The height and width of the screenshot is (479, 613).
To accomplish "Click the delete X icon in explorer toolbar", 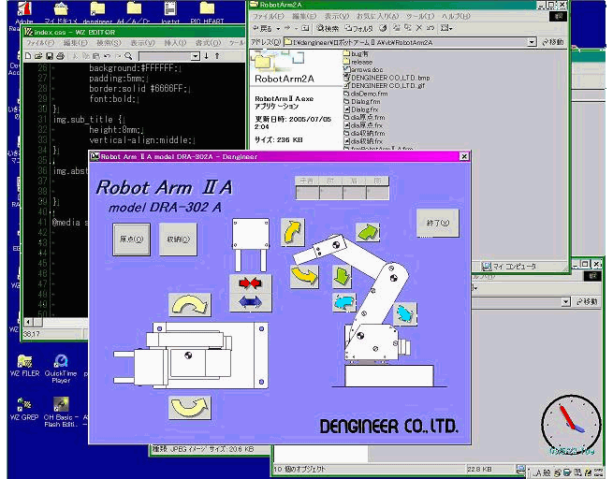I will [x=419, y=28].
